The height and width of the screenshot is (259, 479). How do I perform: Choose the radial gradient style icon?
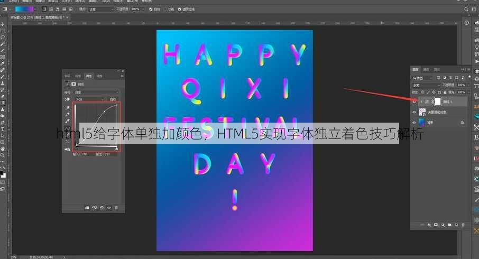pyautogui.click(x=51, y=10)
